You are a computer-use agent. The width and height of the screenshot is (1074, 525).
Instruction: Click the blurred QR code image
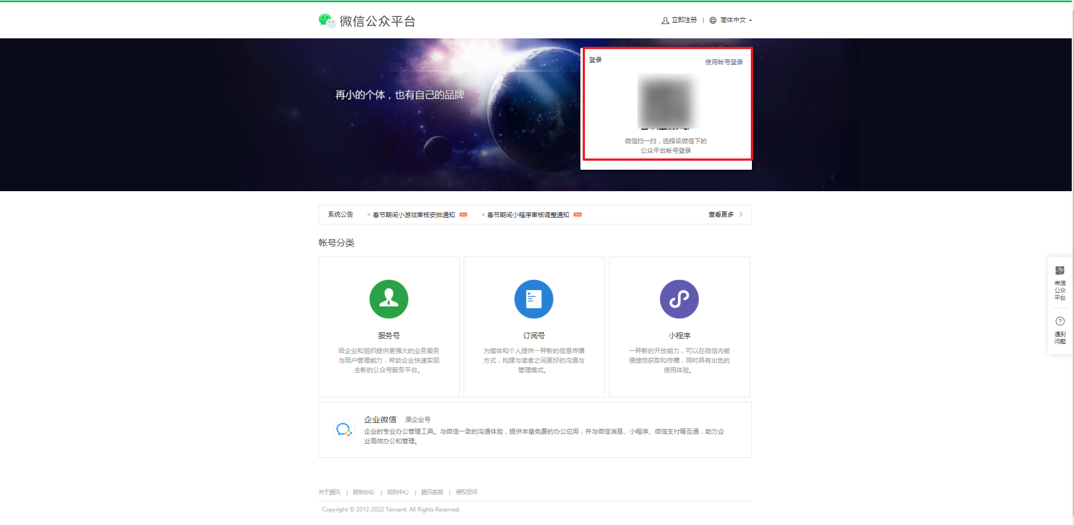click(x=666, y=101)
